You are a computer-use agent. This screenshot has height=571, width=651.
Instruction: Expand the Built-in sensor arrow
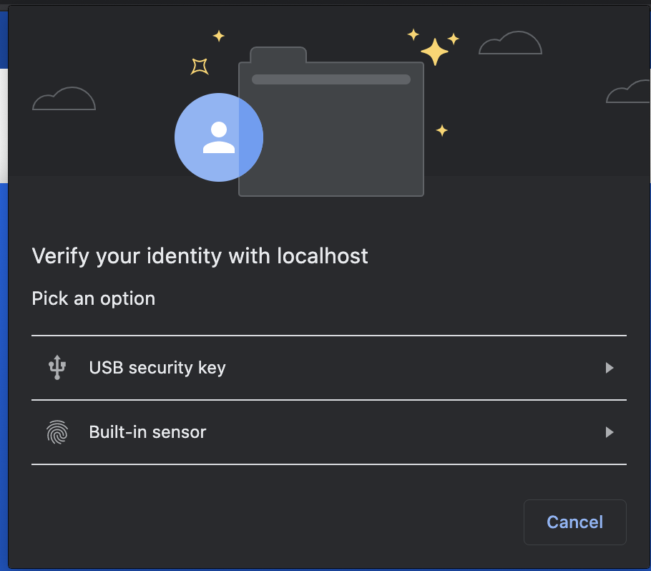[610, 432]
